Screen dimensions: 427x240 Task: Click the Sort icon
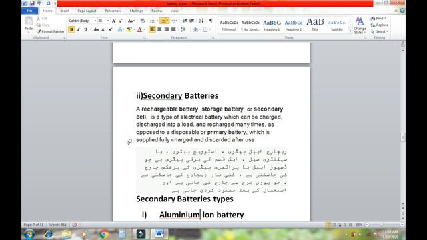(x=201, y=21)
